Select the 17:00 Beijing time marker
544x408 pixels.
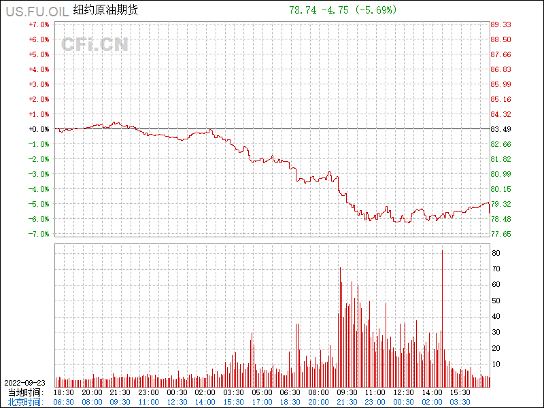pyautogui.click(x=262, y=402)
